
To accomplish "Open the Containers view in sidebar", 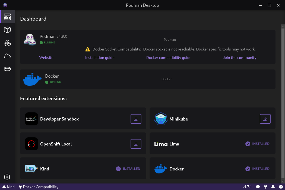I will coord(7,30).
